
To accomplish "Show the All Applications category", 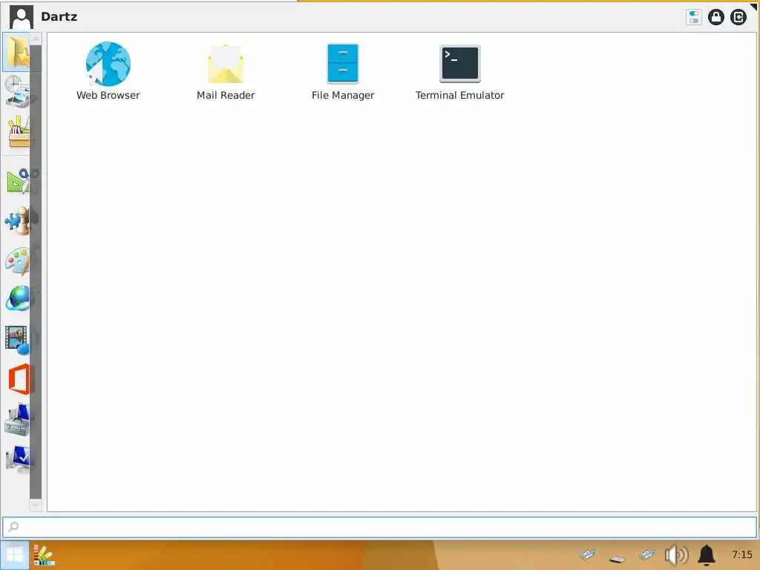I will [19, 131].
